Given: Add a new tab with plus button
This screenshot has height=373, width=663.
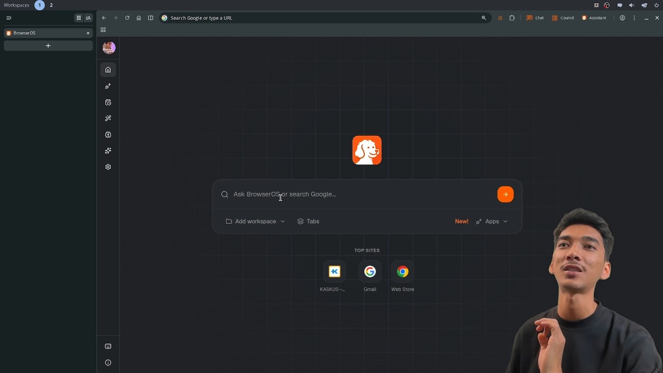Looking at the screenshot, I should pos(48,46).
